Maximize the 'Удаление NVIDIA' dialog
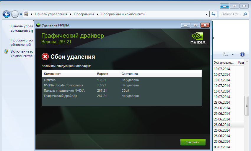The height and width of the screenshot is (151, 251). coord(195,25)
